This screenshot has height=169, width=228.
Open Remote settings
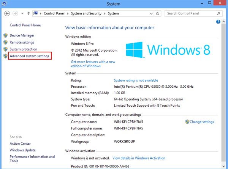click(x=22, y=42)
